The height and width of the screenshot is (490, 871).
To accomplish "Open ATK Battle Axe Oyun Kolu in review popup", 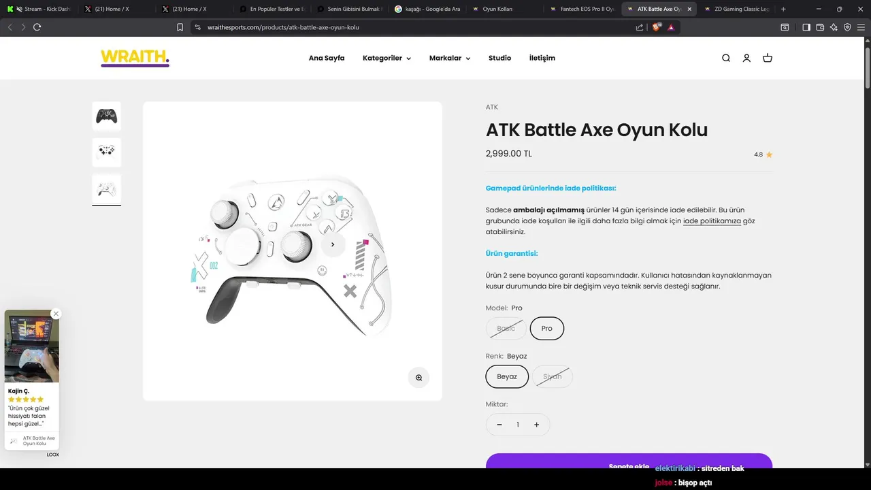I will click(32, 441).
